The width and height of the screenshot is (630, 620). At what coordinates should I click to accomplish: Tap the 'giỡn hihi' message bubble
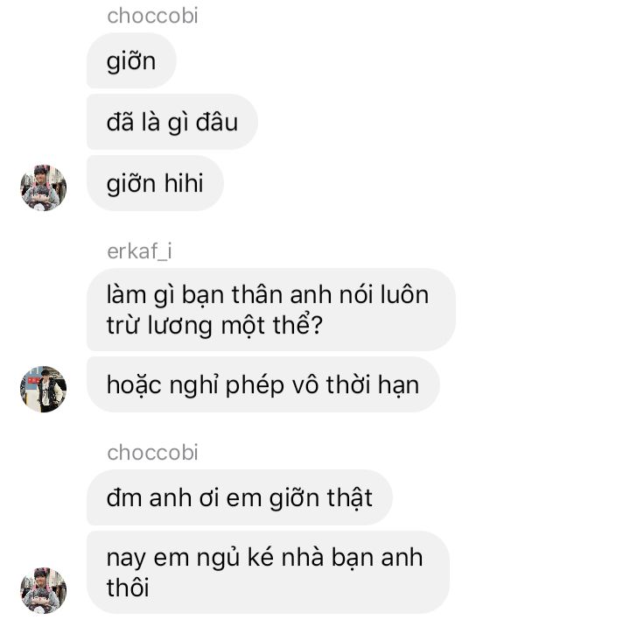(x=155, y=183)
